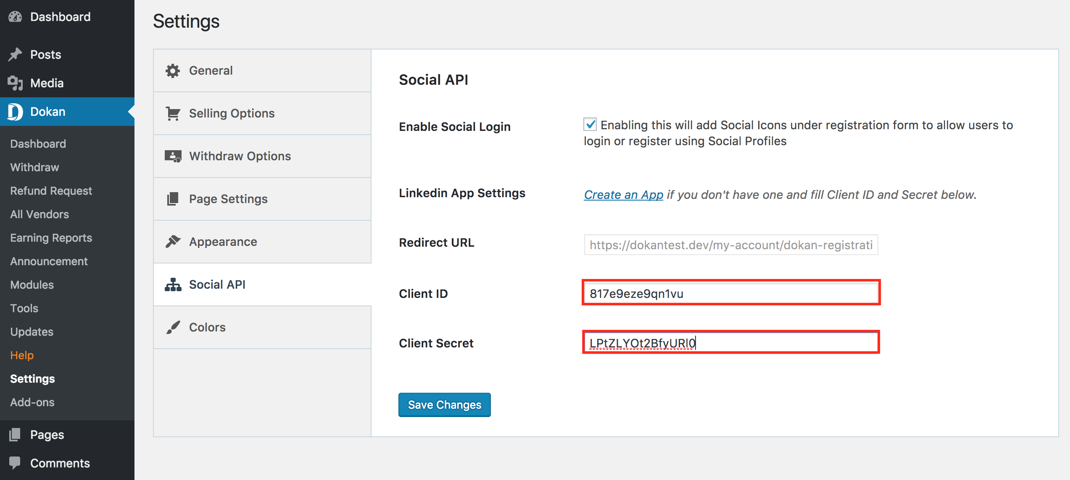1070x480 pixels.
Task: Check the Updates submenu
Action: [x=32, y=332]
